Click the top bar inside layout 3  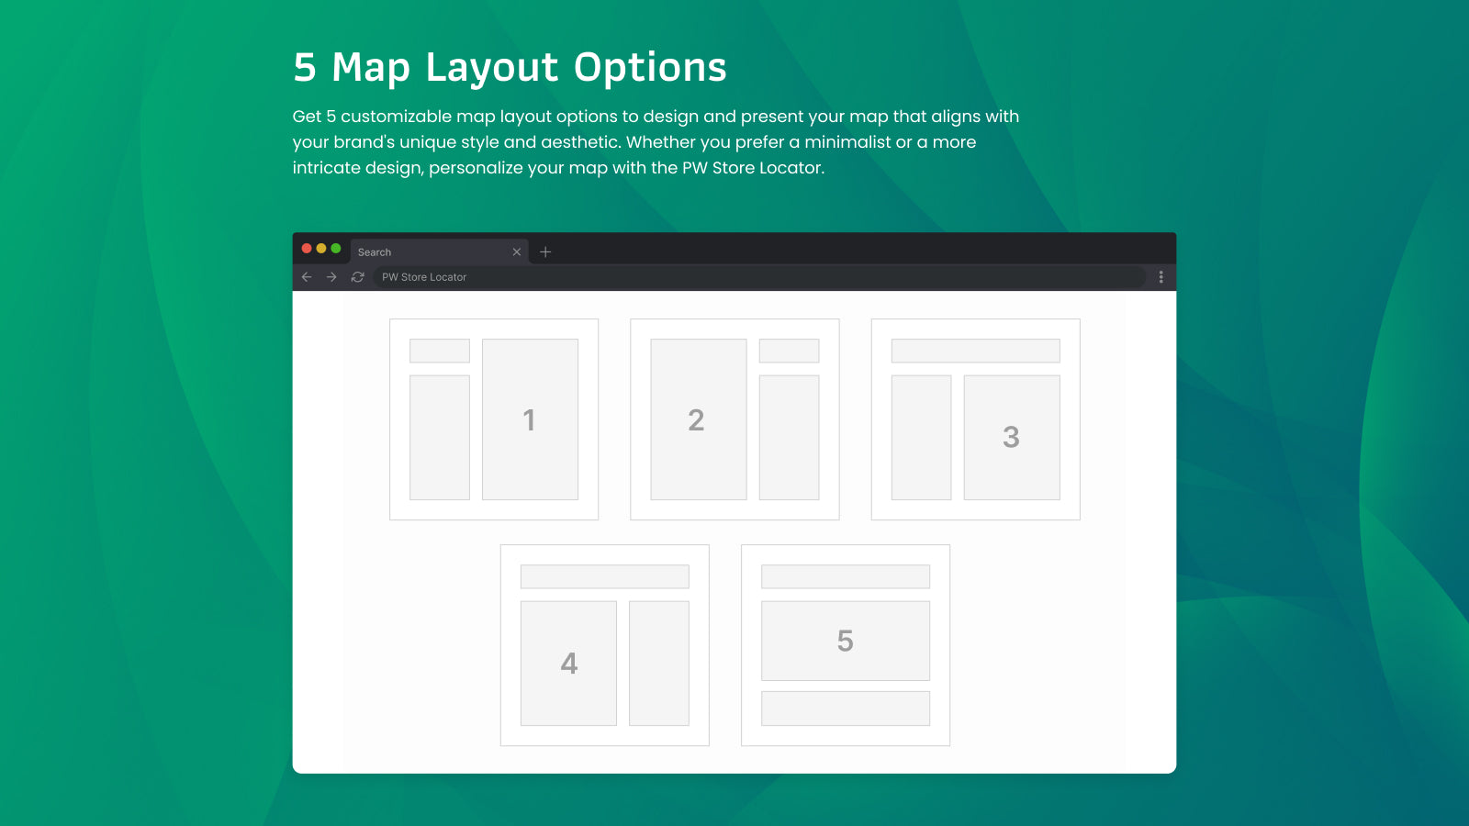tap(974, 350)
